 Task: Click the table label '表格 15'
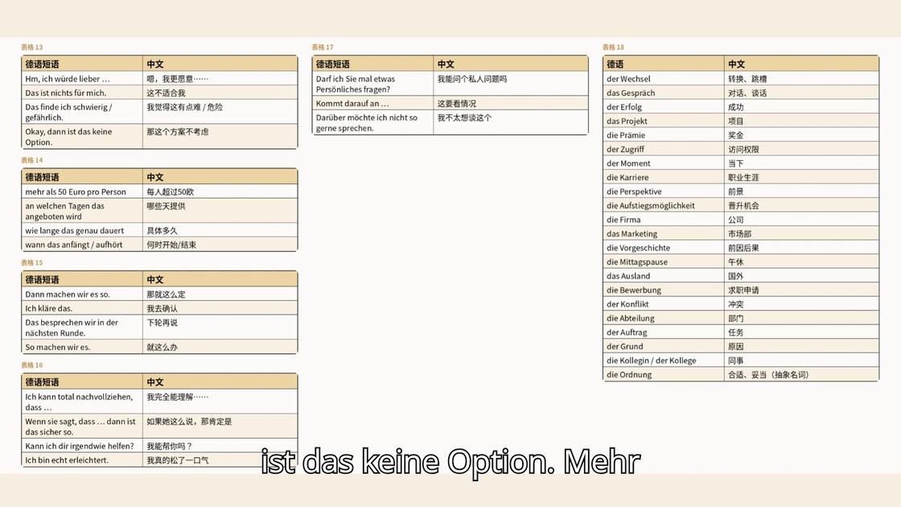[31, 262]
